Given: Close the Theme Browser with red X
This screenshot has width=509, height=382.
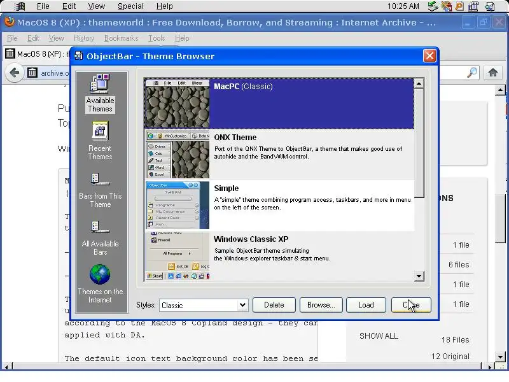Looking at the screenshot, I should tap(429, 56).
